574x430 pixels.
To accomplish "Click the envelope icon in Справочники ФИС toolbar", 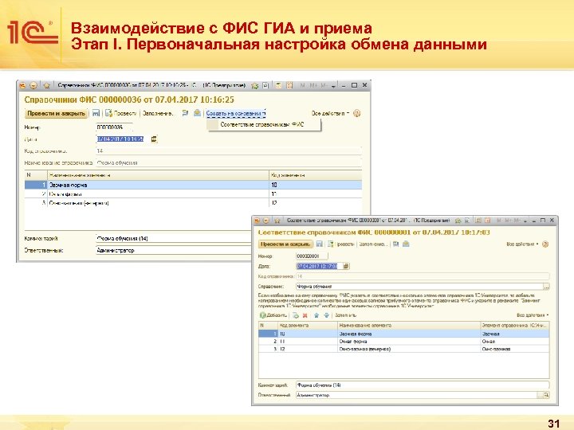I will pos(198,113).
